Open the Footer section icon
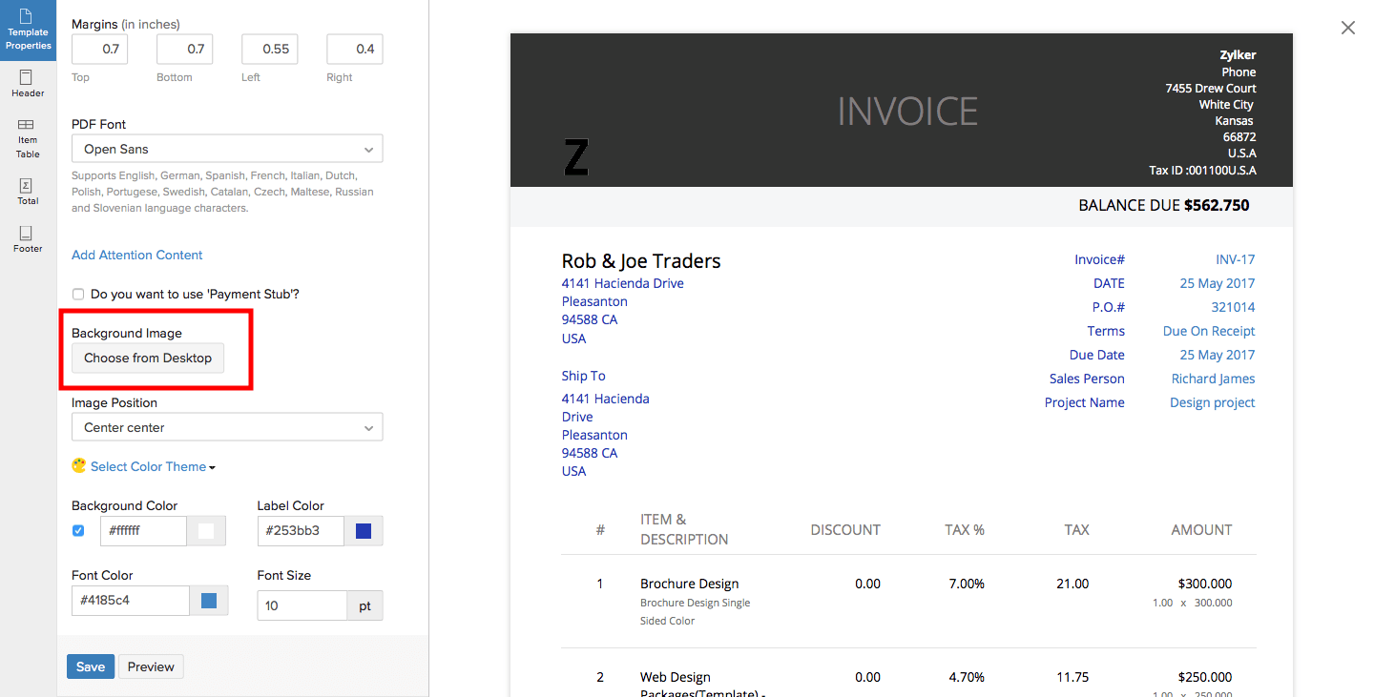Image resolution: width=1374 pixels, height=697 pixels. 28,239
